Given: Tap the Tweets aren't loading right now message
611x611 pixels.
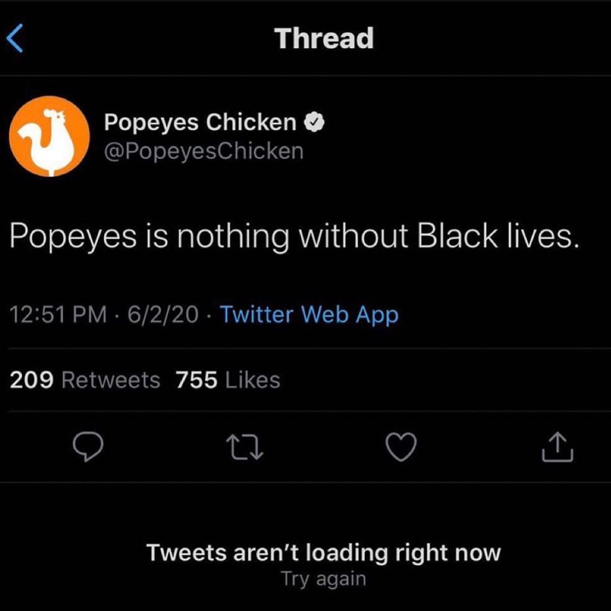Looking at the screenshot, I should tap(324, 553).
